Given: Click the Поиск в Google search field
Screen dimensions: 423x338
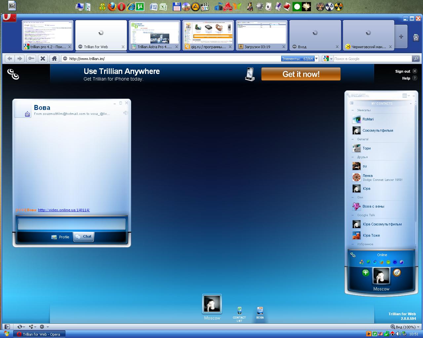Looking at the screenshot, I should 372,59.
